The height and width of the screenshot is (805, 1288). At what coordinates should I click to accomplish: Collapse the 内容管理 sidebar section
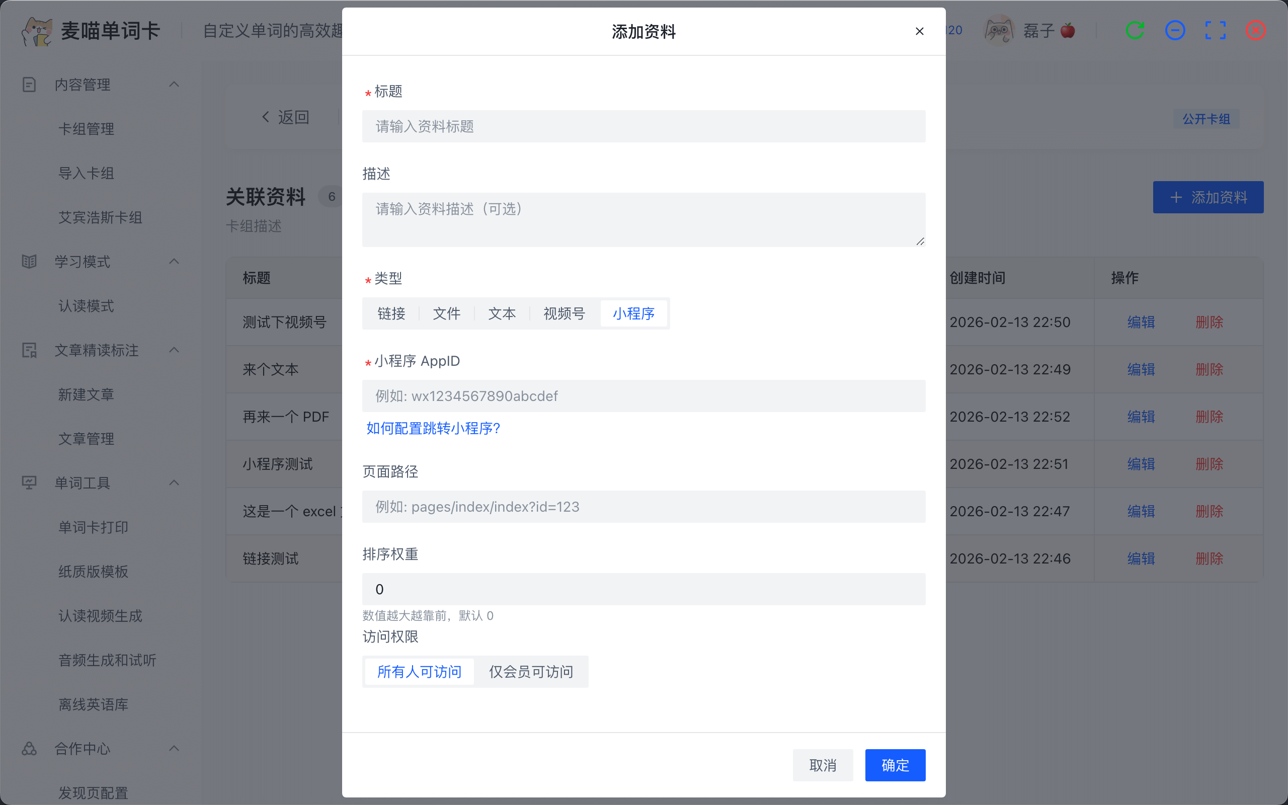[x=174, y=84]
